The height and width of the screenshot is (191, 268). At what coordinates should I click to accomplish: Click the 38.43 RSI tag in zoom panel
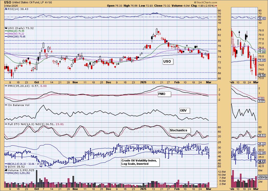pyautogui.click(x=262, y=18)
